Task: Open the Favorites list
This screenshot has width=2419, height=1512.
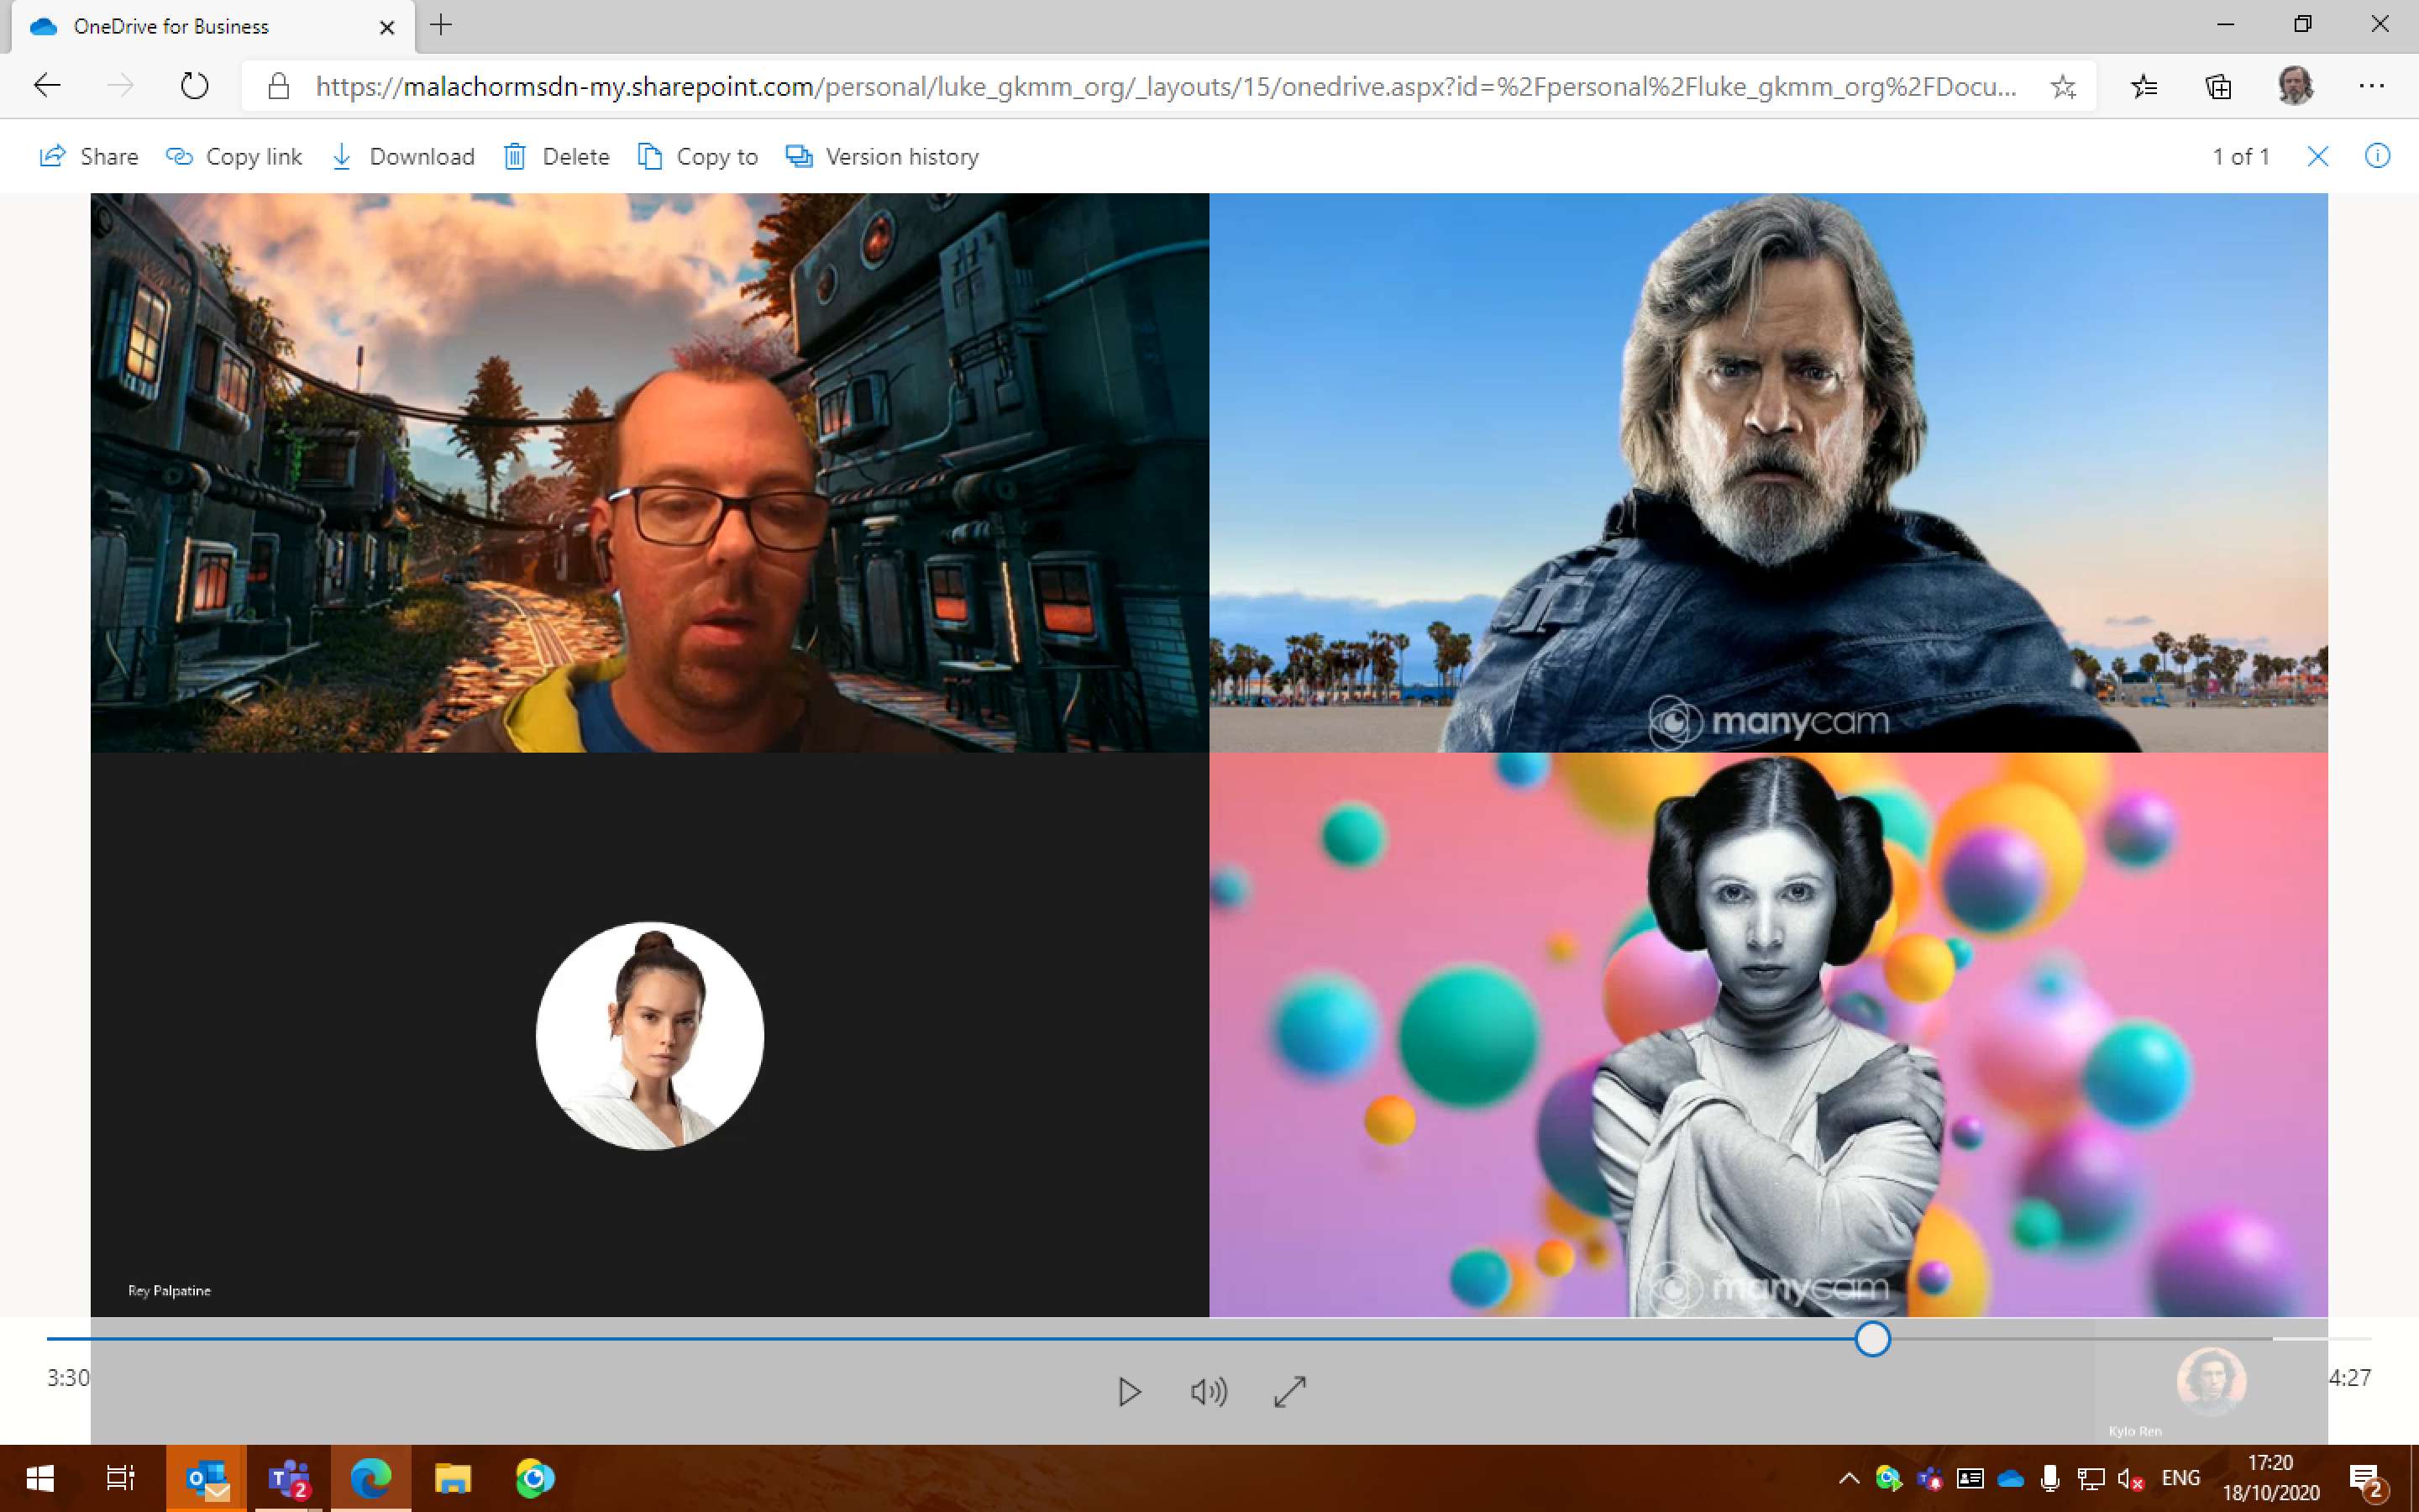Action: pos(2144,87)
